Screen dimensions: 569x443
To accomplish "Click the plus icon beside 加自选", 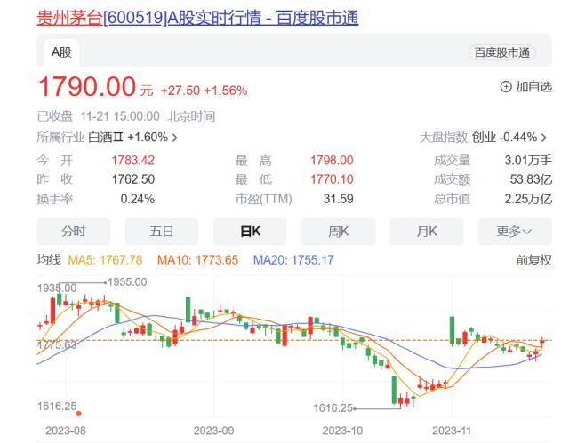I will pos(506,87).
